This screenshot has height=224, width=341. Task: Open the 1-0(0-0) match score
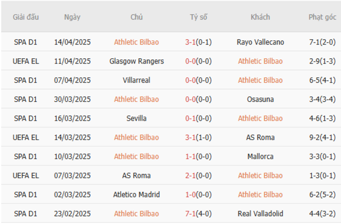click(x=198, y=195)
